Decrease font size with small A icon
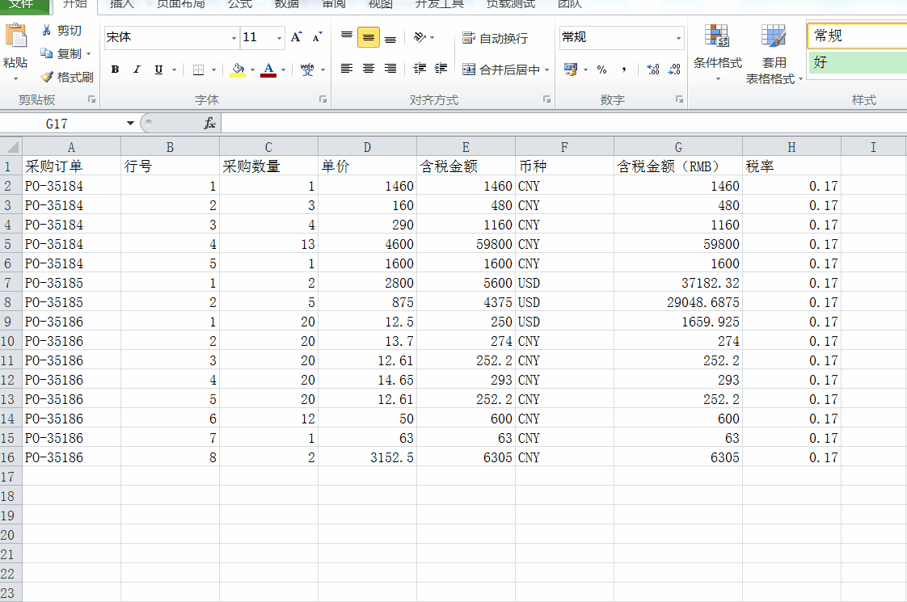This screenshot has height=602, width=907. point(317,38)
